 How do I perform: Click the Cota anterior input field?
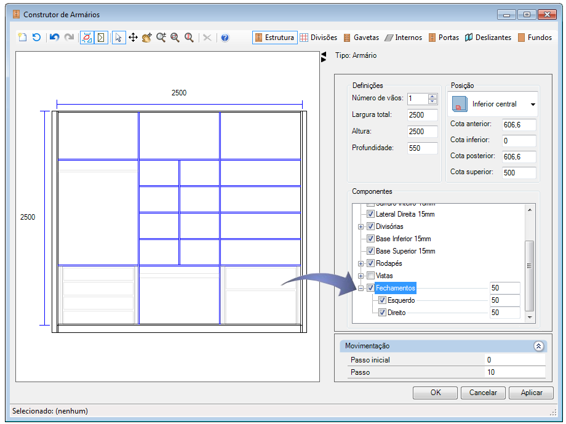click(x=519, y=124)
